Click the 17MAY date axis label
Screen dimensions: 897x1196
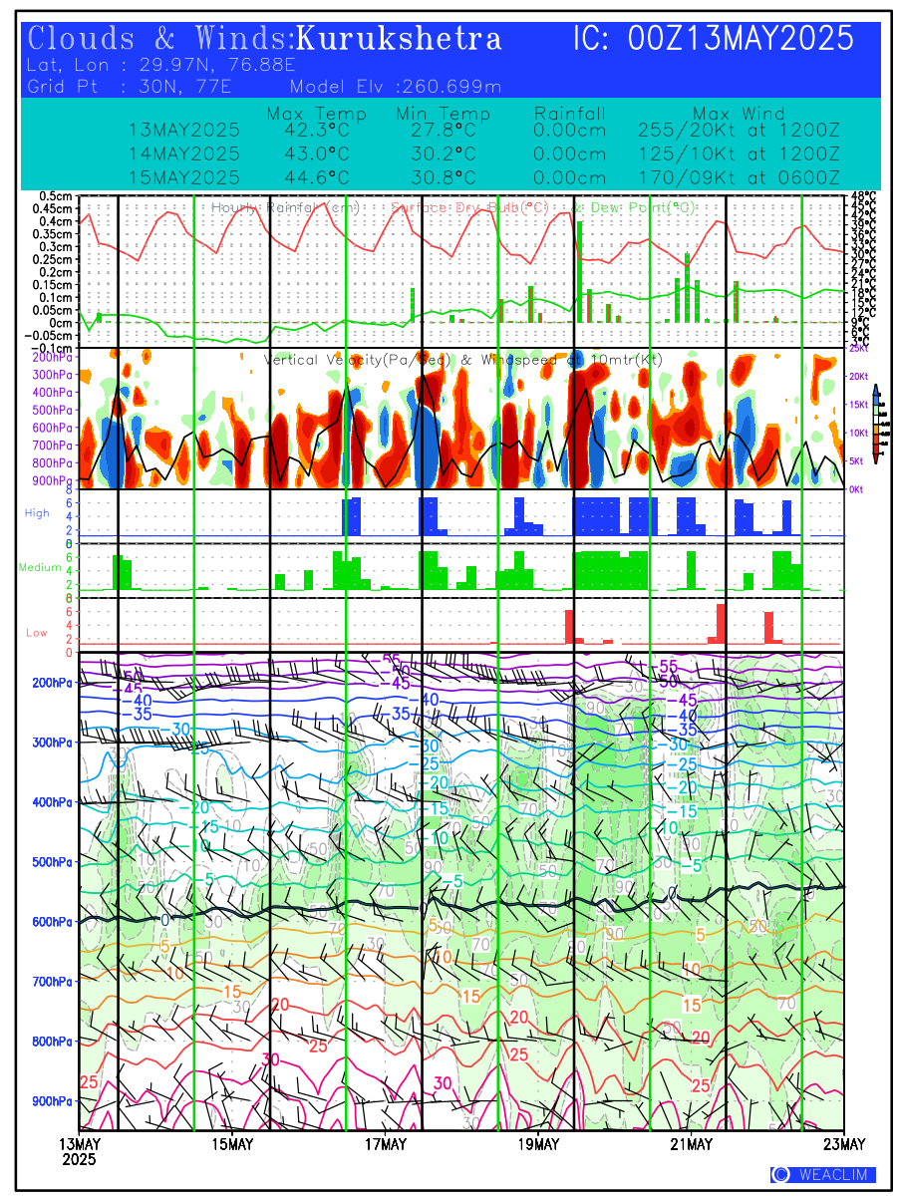(x=385, y=1143)
